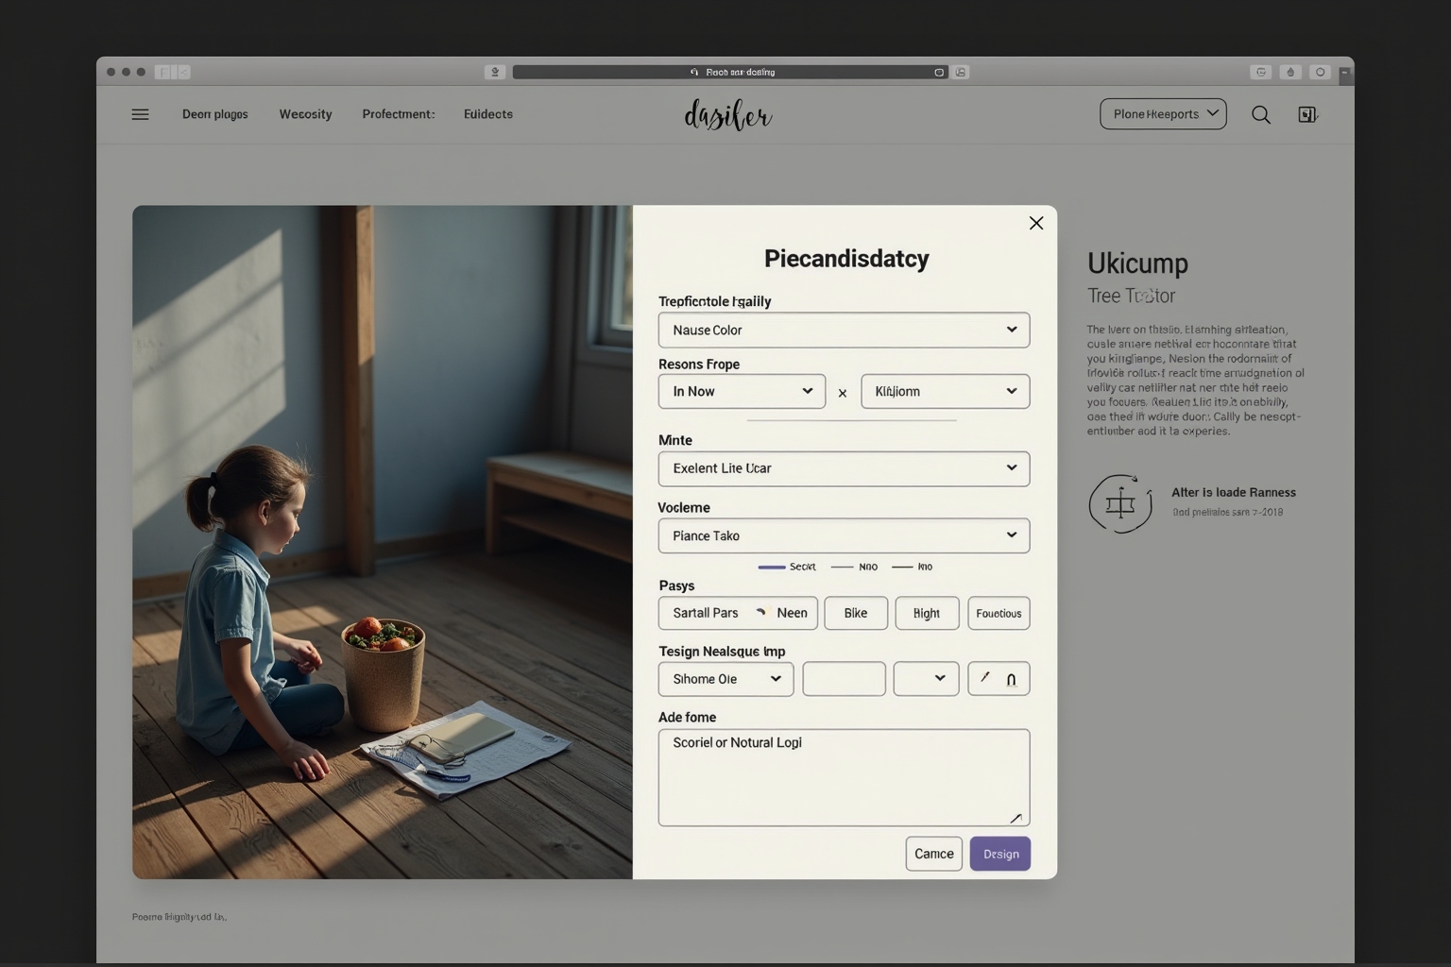Screen dimensions: 1451x967
Task: Click the resize handle of Ade fome textarea
Action: click(x=1016, y=818)
